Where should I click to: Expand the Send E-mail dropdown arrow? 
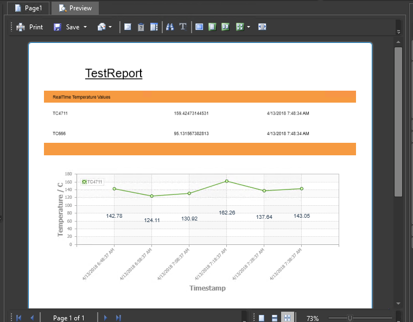(x=110, y=27)
